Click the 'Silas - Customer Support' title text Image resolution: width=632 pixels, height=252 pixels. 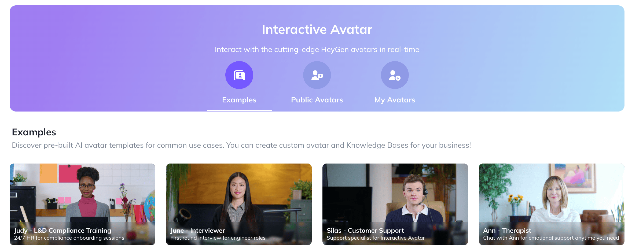[x=365, y=230]
